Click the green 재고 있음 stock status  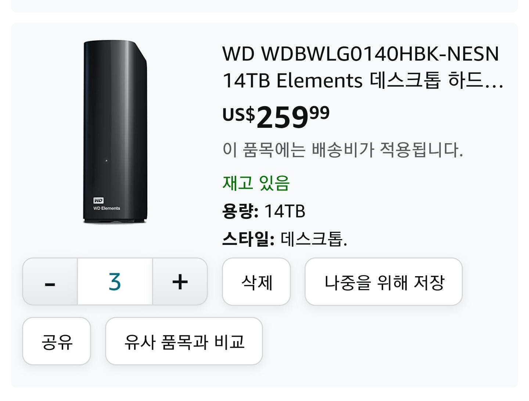pos(256,183)
